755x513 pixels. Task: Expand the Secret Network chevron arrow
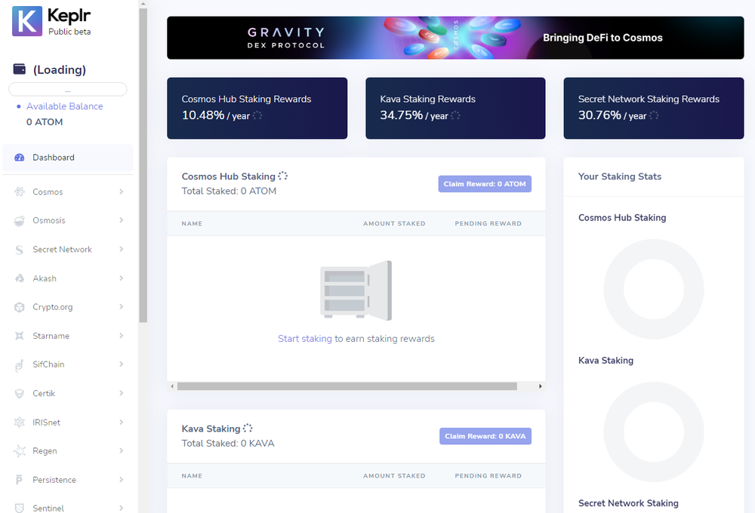[122, 249]
